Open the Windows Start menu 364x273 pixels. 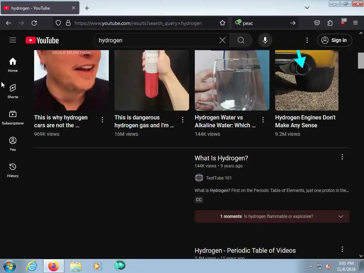[10, 266]
